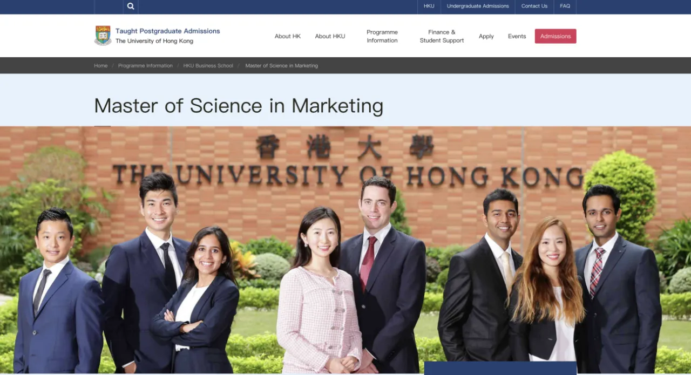The width and height of the screenshot is (691, 375).
Task: Open HKU Business School breadcrumb
Action: 208,66
